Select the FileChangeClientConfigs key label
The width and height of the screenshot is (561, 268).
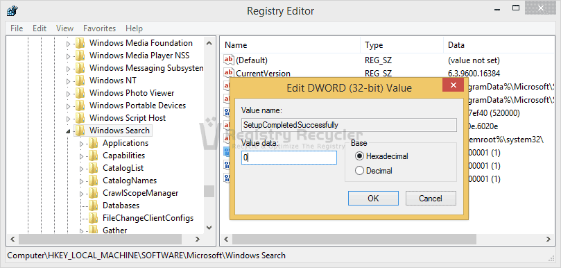click(148, 218)
